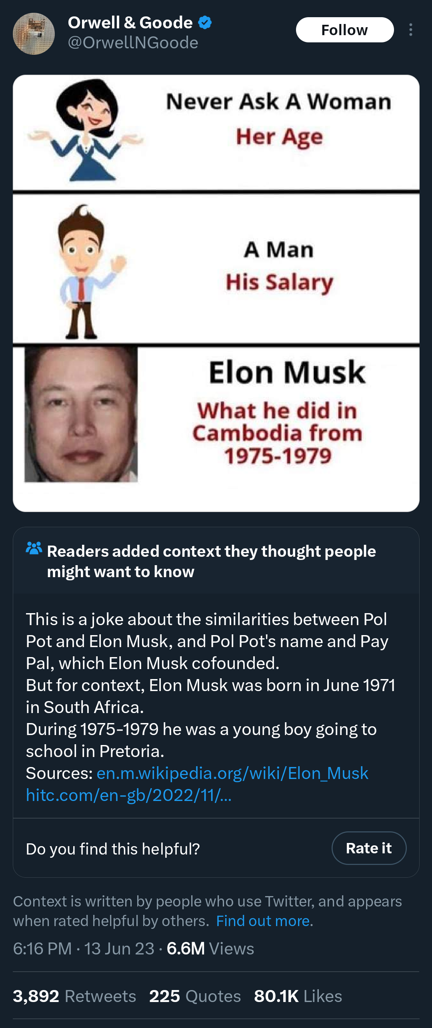Tap the blue verified badge

point(205,22)
